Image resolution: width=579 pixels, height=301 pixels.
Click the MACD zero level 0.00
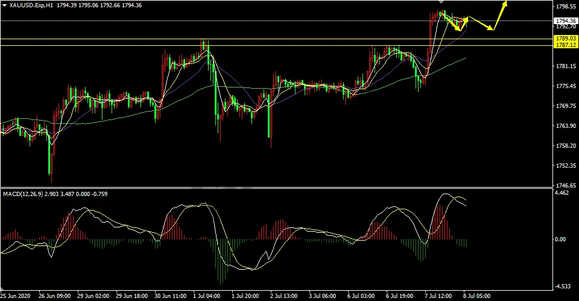pyautogui.click(x=560, y=239)
